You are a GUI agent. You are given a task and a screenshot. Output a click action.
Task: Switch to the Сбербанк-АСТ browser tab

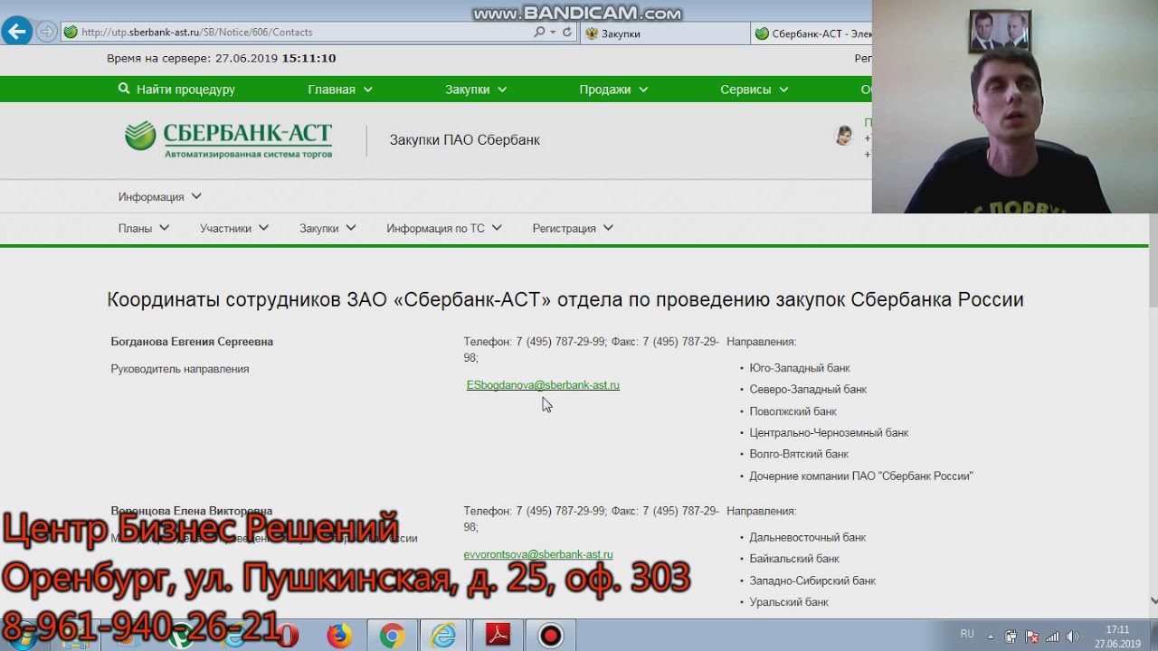(812, 33)
